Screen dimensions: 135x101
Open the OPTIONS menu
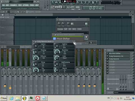pos(26,5)
